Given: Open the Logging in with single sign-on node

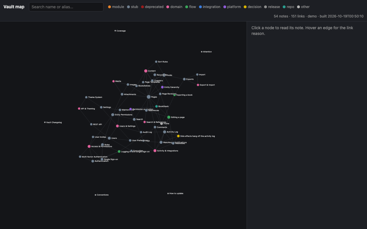Looking at the screenshot, I should click(119, 152).
